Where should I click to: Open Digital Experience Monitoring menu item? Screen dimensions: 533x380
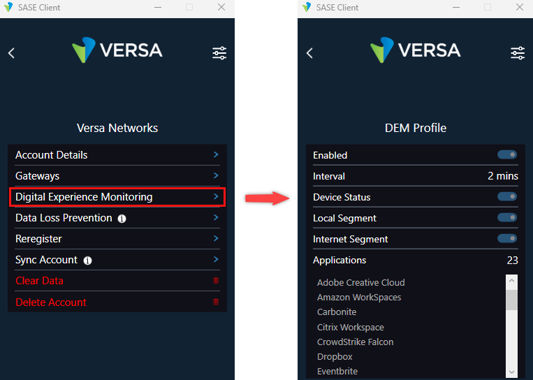84,197
